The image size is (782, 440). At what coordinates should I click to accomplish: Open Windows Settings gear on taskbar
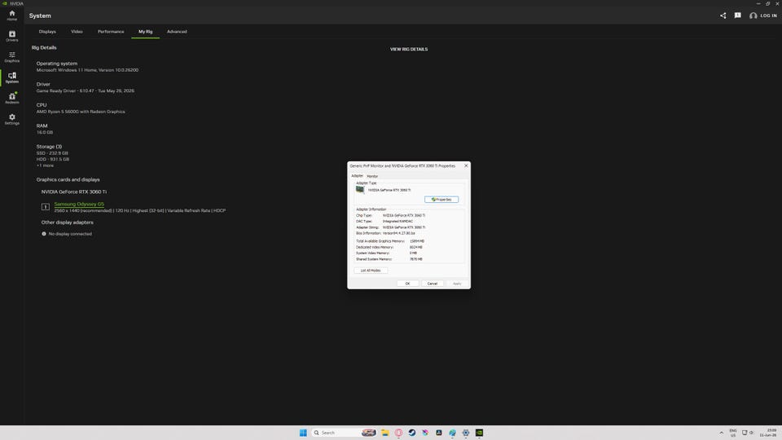[x=466, y=433]
